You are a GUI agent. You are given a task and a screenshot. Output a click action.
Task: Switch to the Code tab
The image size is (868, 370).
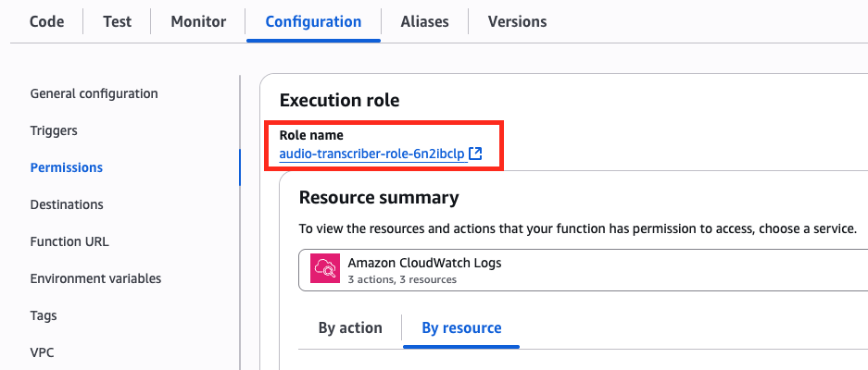coord(46,21)
